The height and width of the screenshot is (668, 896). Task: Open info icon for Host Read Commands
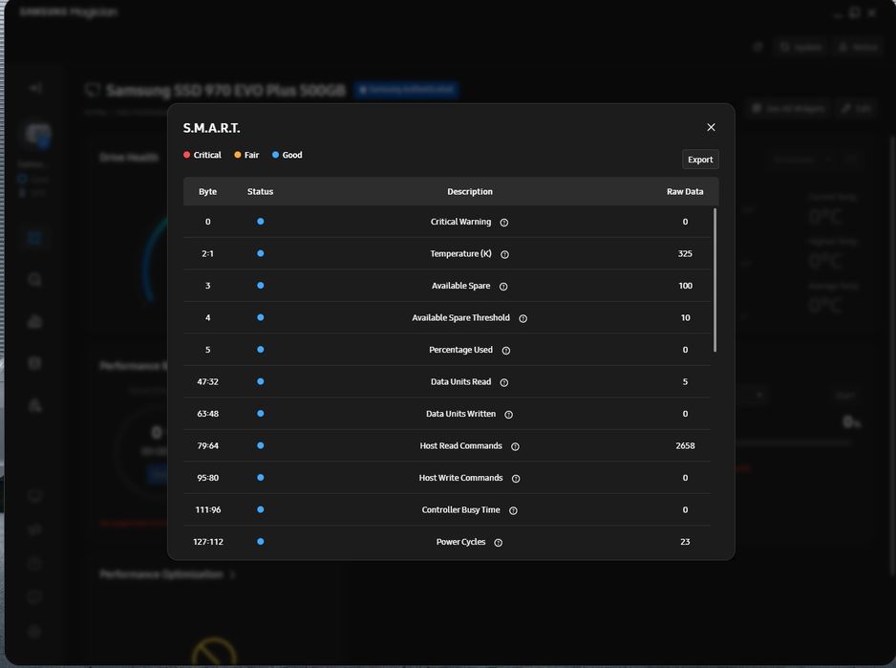point(515,446)
